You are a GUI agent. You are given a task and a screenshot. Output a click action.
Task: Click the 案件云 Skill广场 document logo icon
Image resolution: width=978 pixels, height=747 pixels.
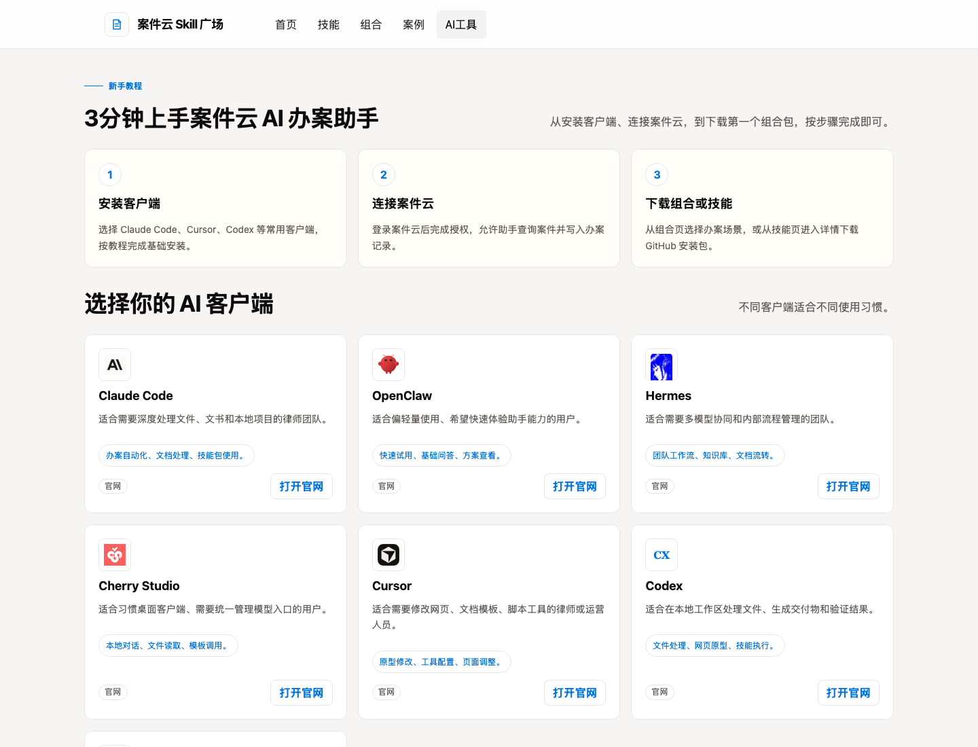[x=117, y=24]
